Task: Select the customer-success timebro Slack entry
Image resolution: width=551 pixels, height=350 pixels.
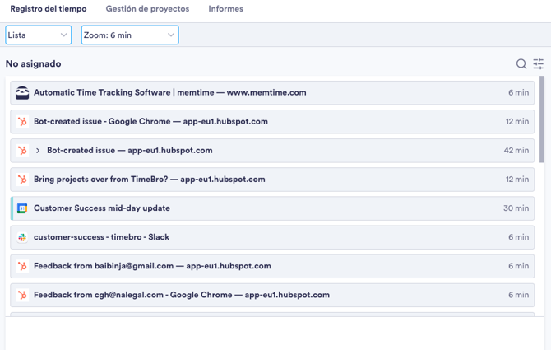Action: point(272,237)
